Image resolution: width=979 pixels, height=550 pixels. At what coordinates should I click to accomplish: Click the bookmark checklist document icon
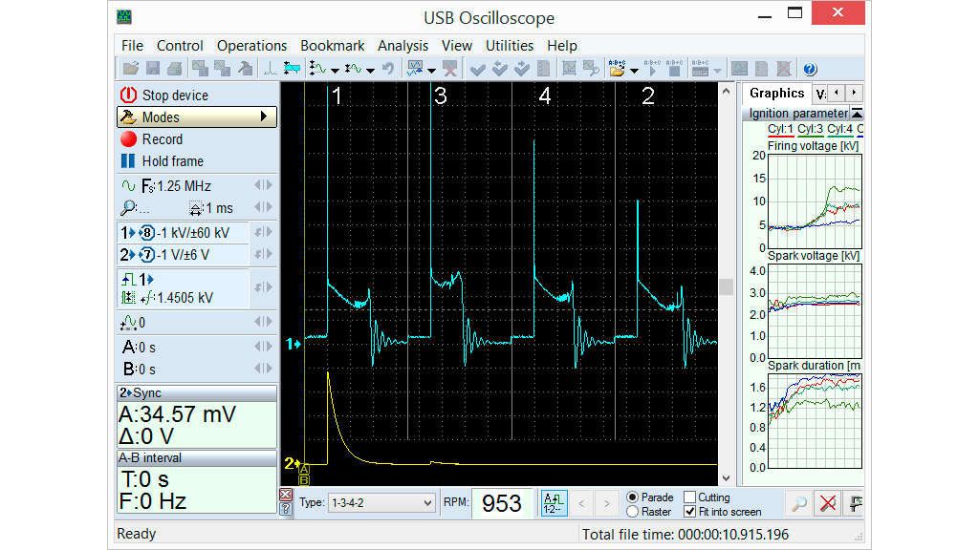[543, 69]
